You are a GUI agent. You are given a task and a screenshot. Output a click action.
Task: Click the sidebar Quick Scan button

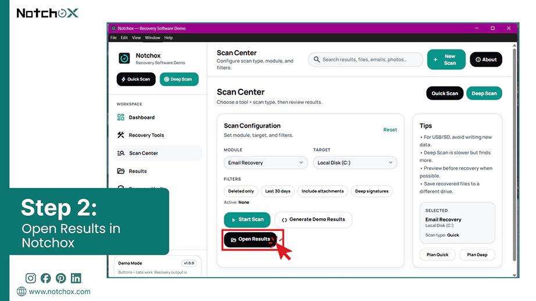coord(136,79)
